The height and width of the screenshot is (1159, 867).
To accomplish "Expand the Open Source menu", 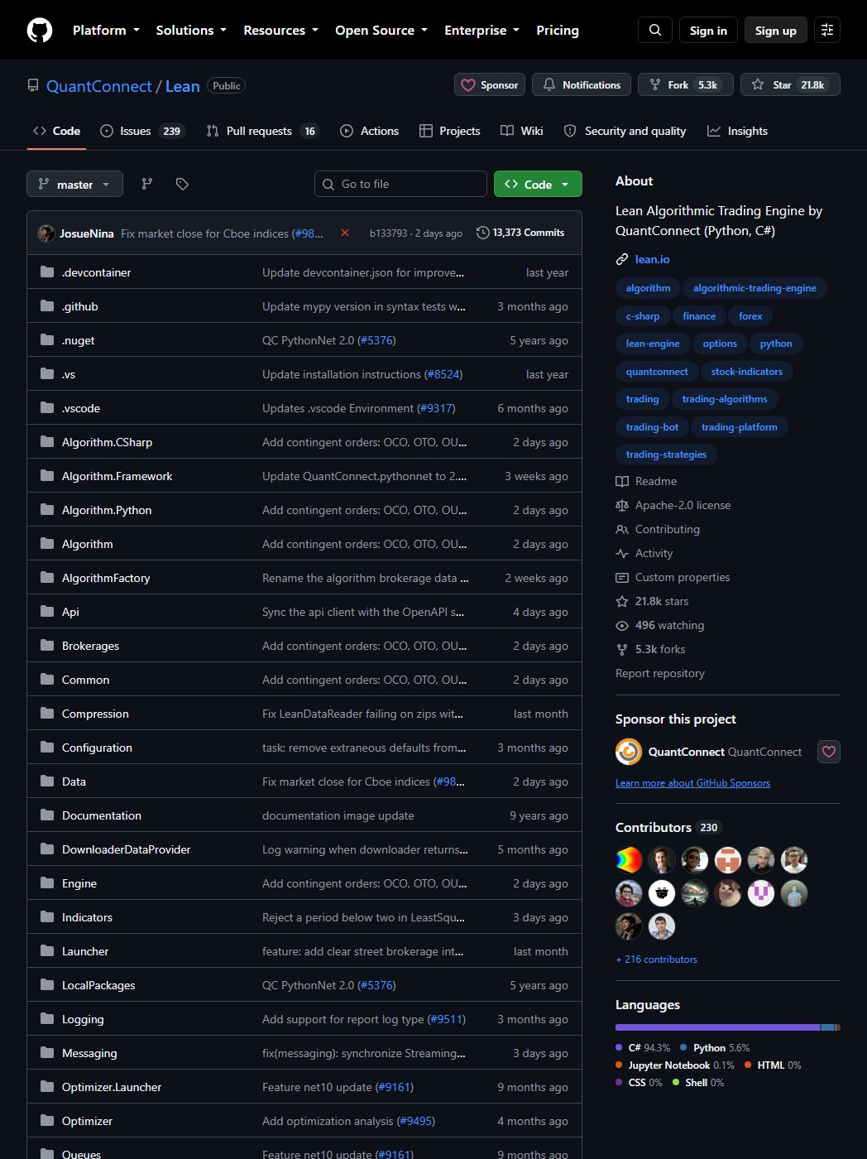I will tap(381, 30).
